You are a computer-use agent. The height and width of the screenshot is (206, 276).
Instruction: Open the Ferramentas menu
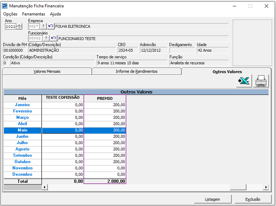point(34,14)
